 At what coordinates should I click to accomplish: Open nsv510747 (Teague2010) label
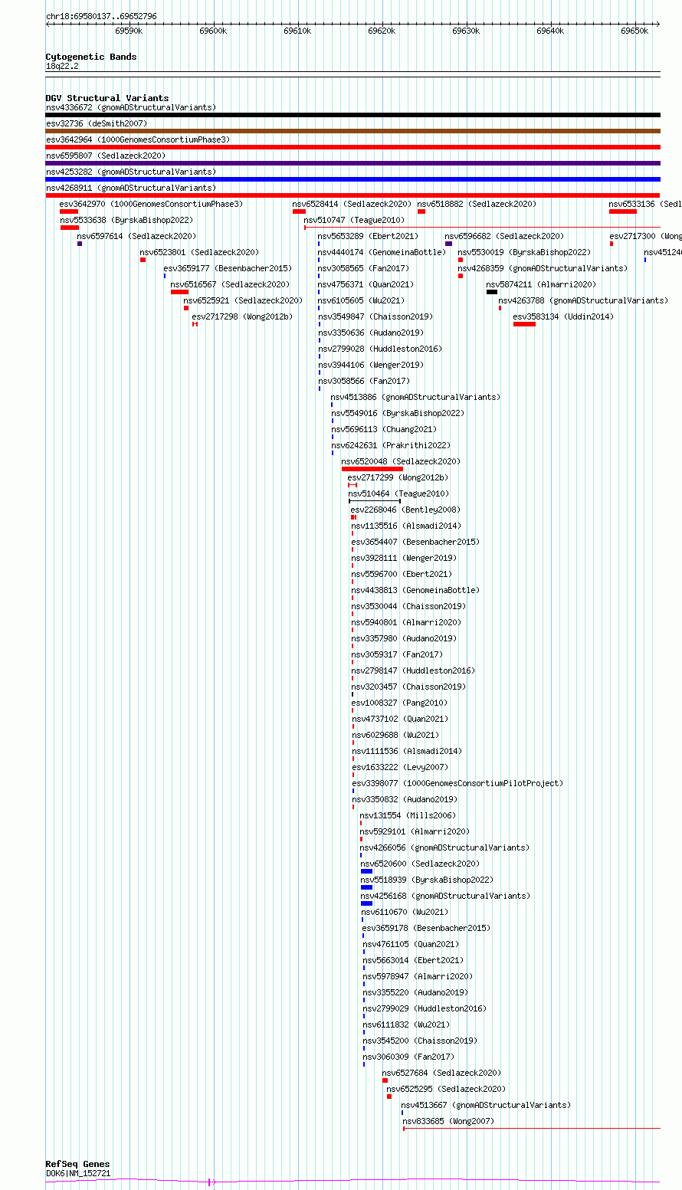tap(354, 220)
